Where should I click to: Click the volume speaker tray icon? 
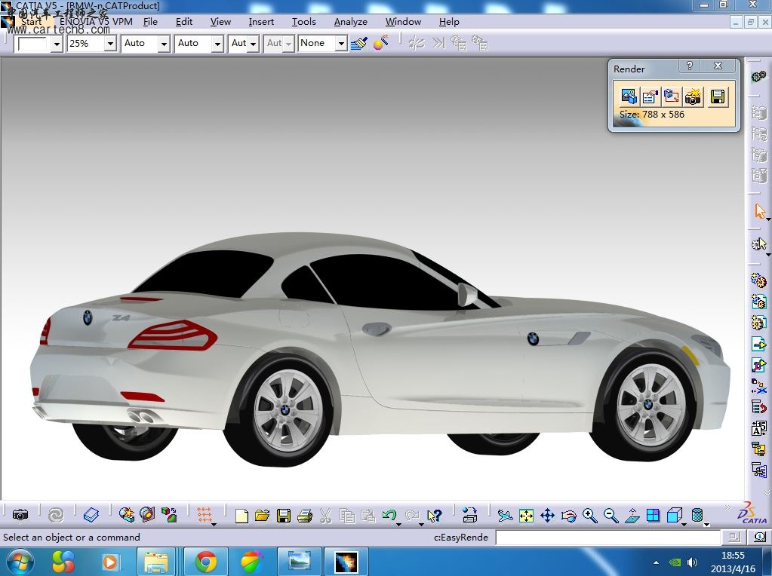(x=692, y=562)
